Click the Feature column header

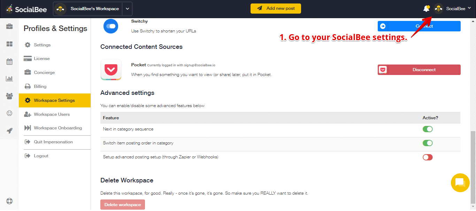(111, 118)
